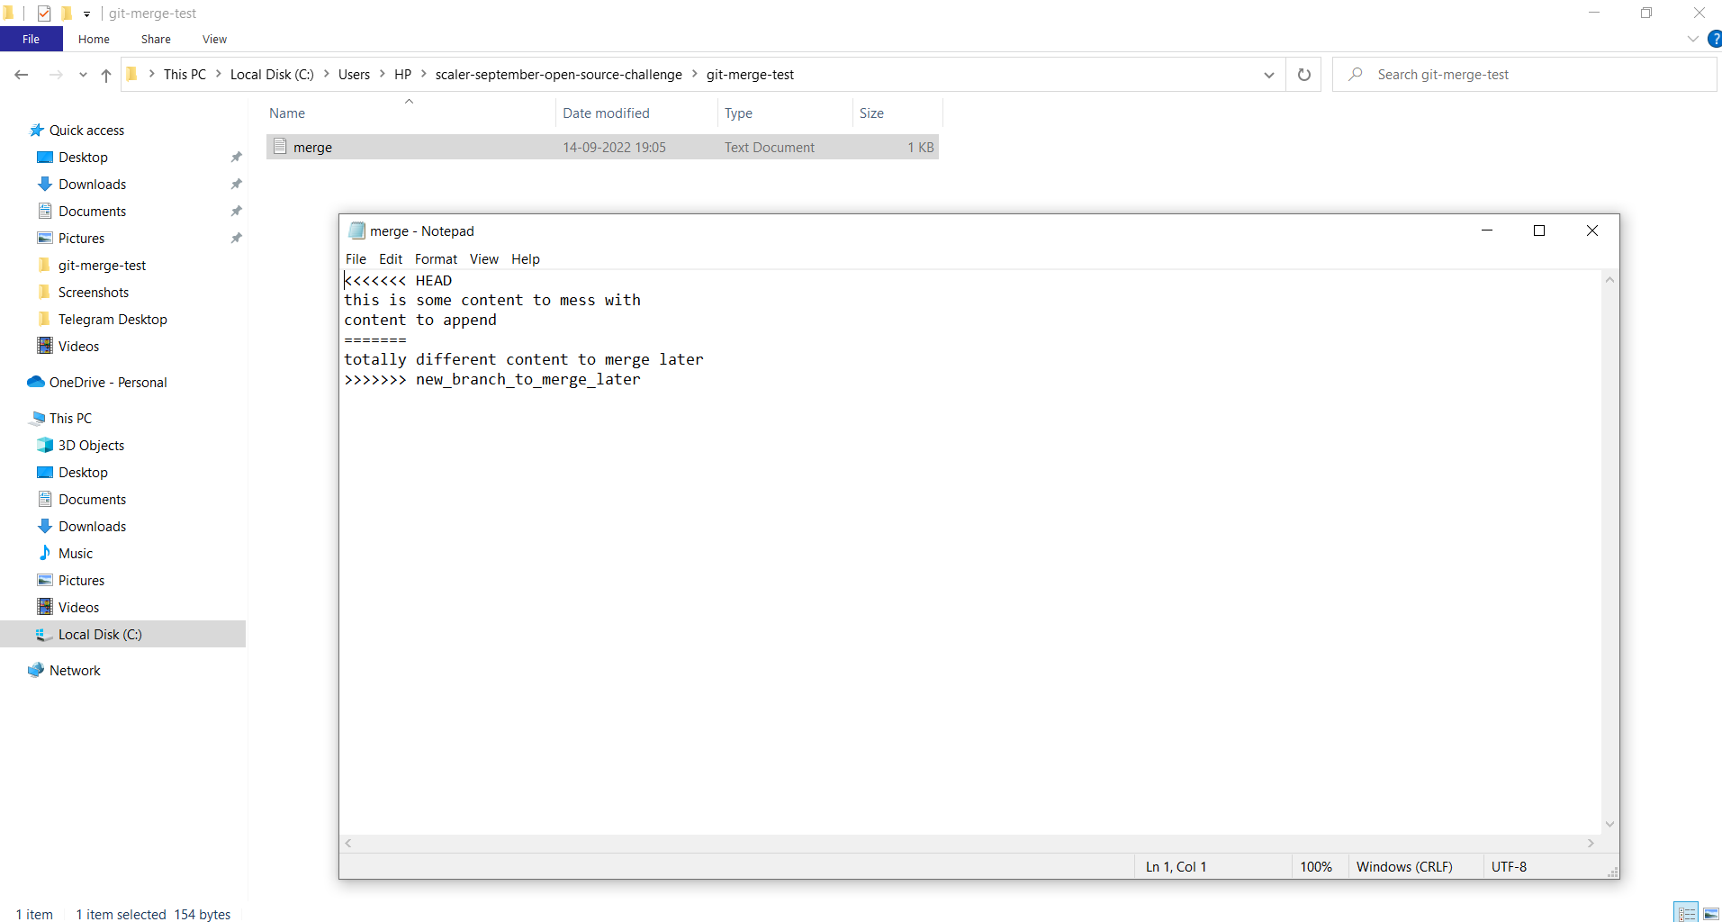
Task: Click the refresh icon in the address bar
Action: pos(1303,75)
